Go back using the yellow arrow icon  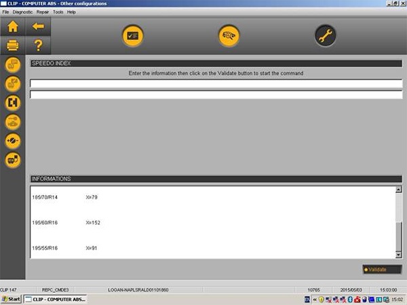click(x=38, y=27)
